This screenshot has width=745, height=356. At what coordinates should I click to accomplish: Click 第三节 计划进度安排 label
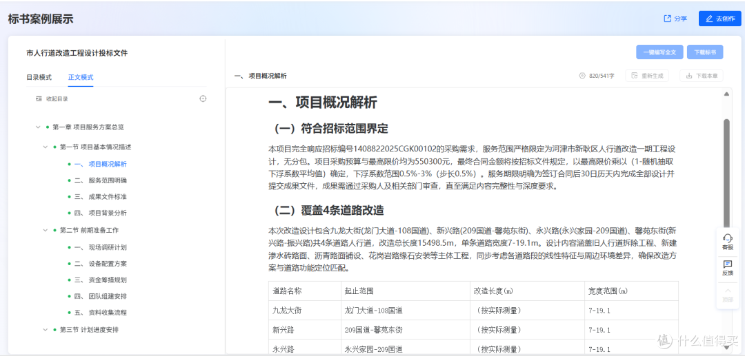[x=89, y=330]
